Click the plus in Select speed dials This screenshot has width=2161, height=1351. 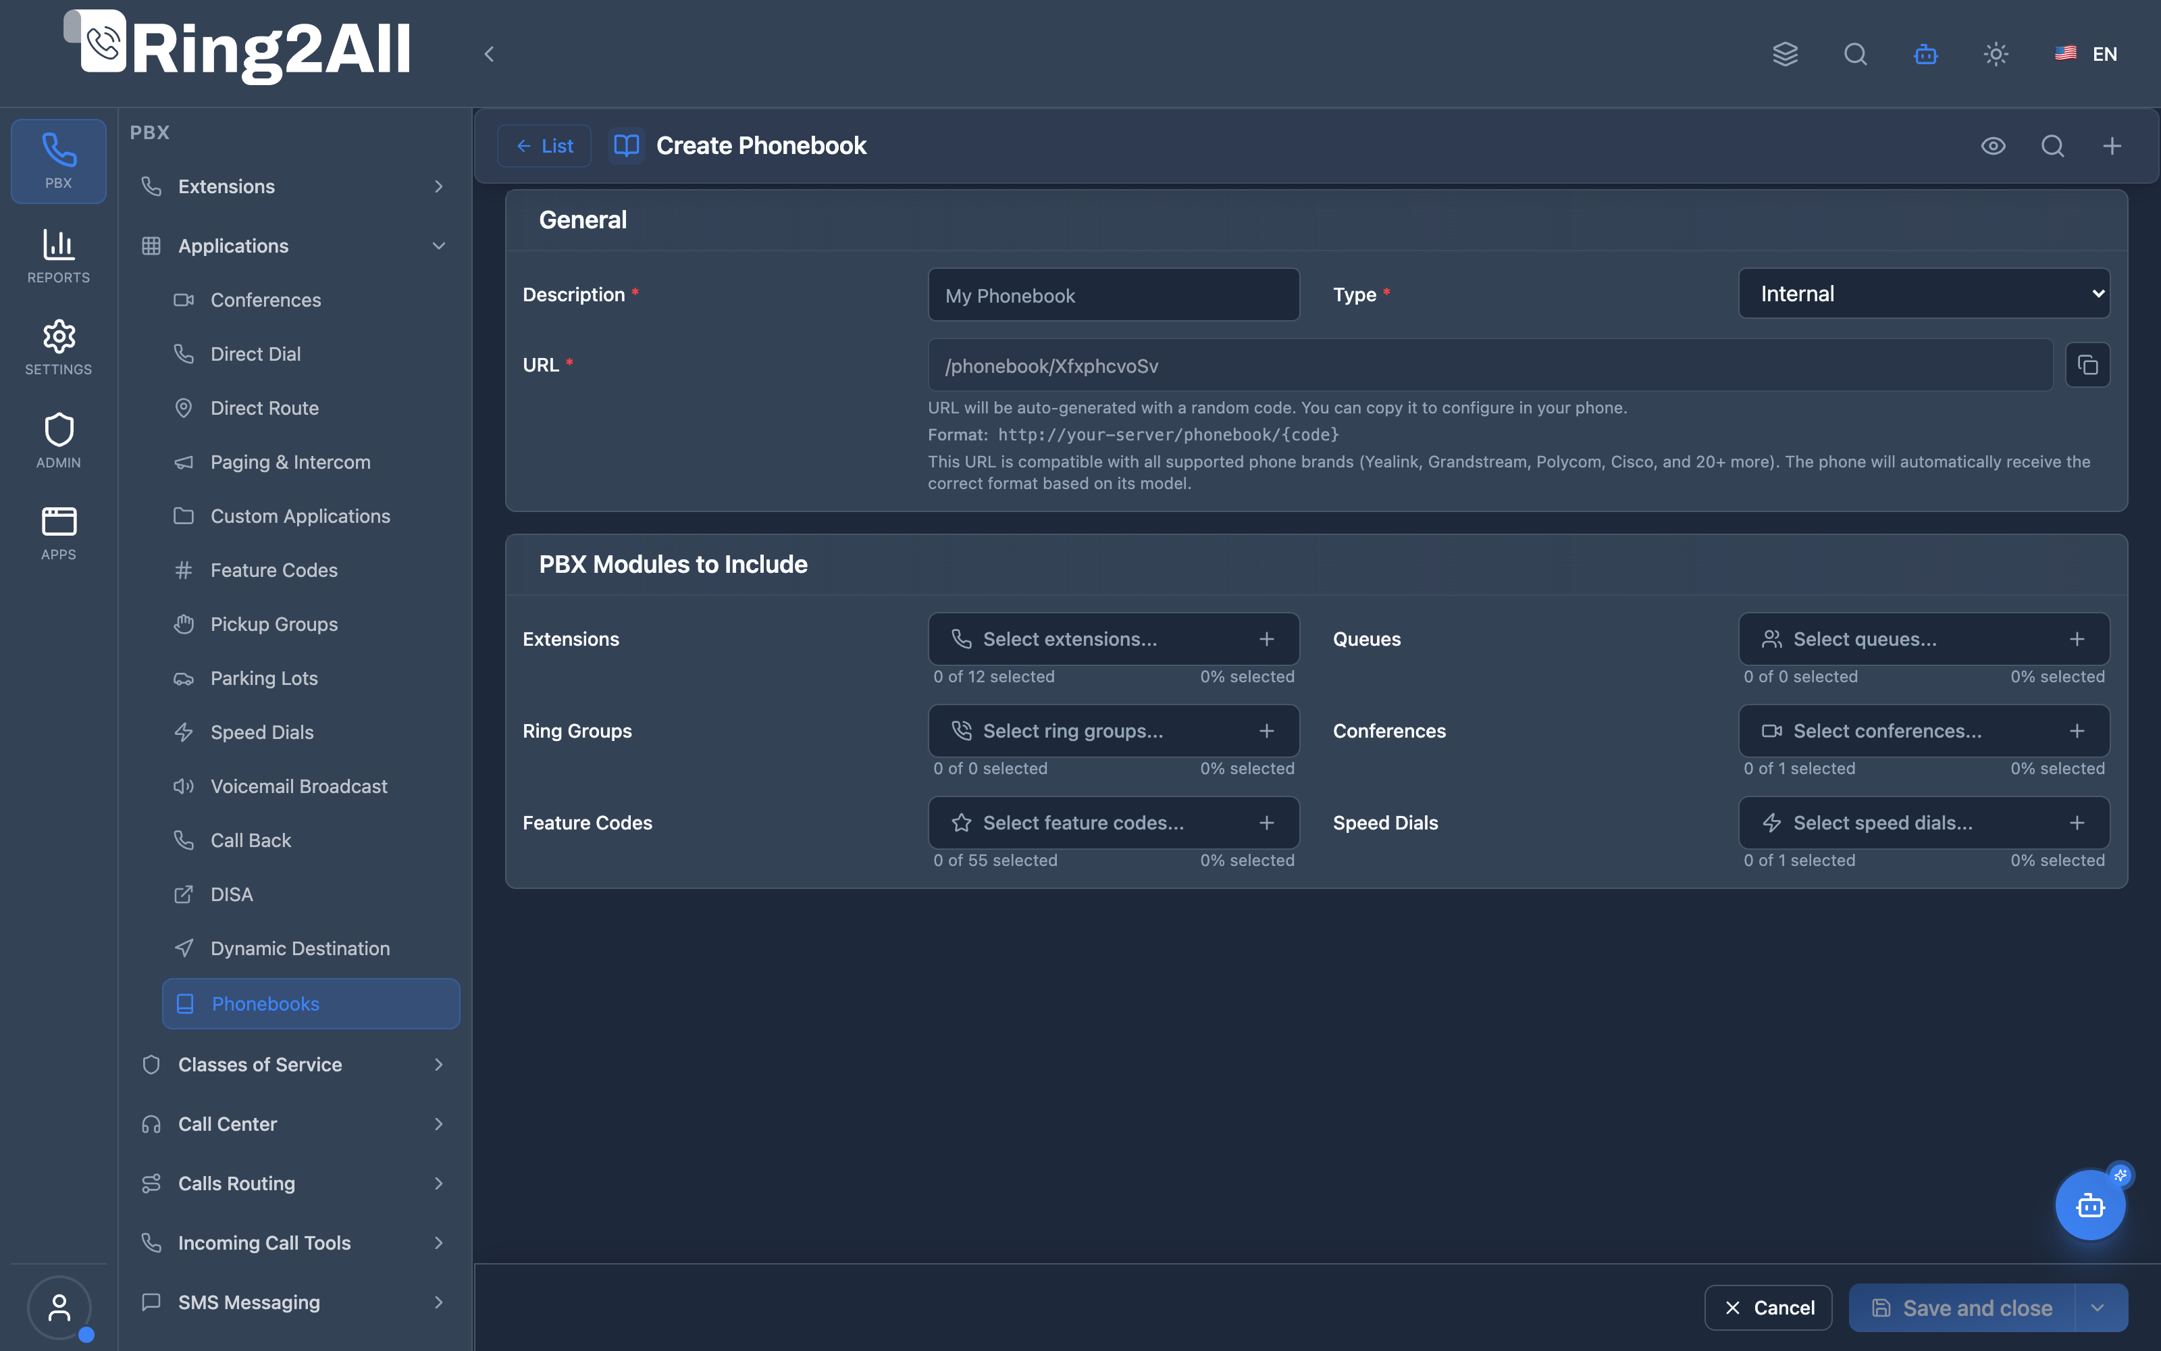tap(2077, 823)
